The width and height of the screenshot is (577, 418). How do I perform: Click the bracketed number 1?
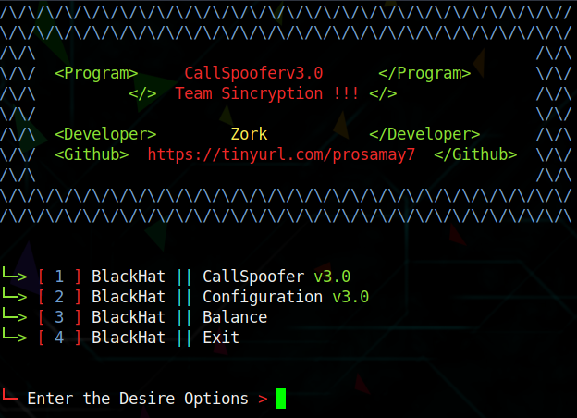tap(59, 277)
